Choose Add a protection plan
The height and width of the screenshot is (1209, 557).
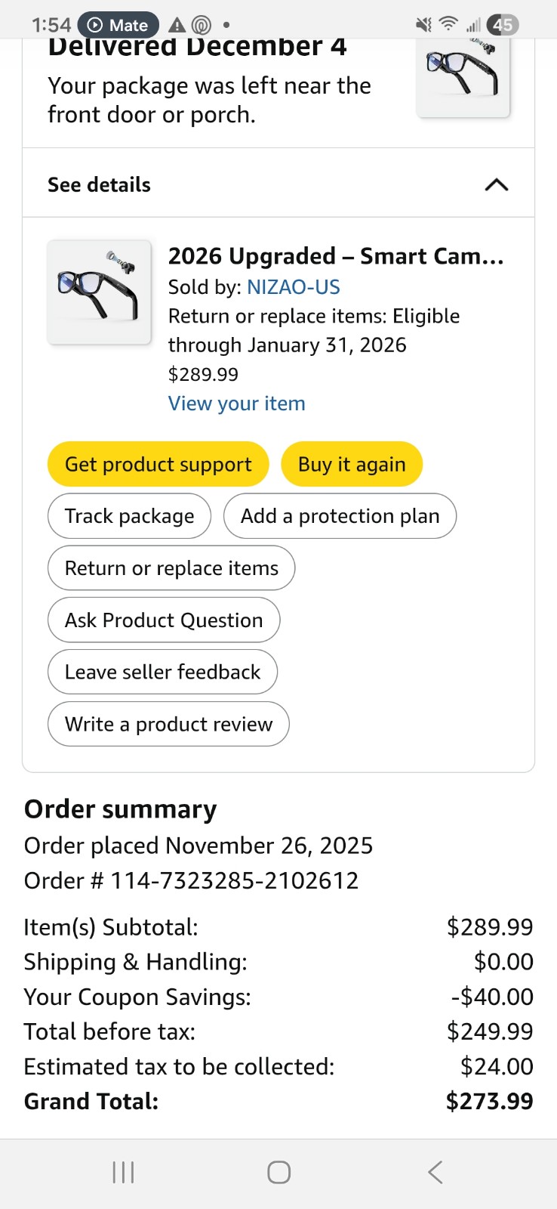point(340,516)
